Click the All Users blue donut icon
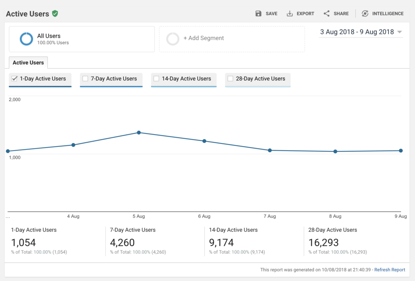 (x=27, y=39)
